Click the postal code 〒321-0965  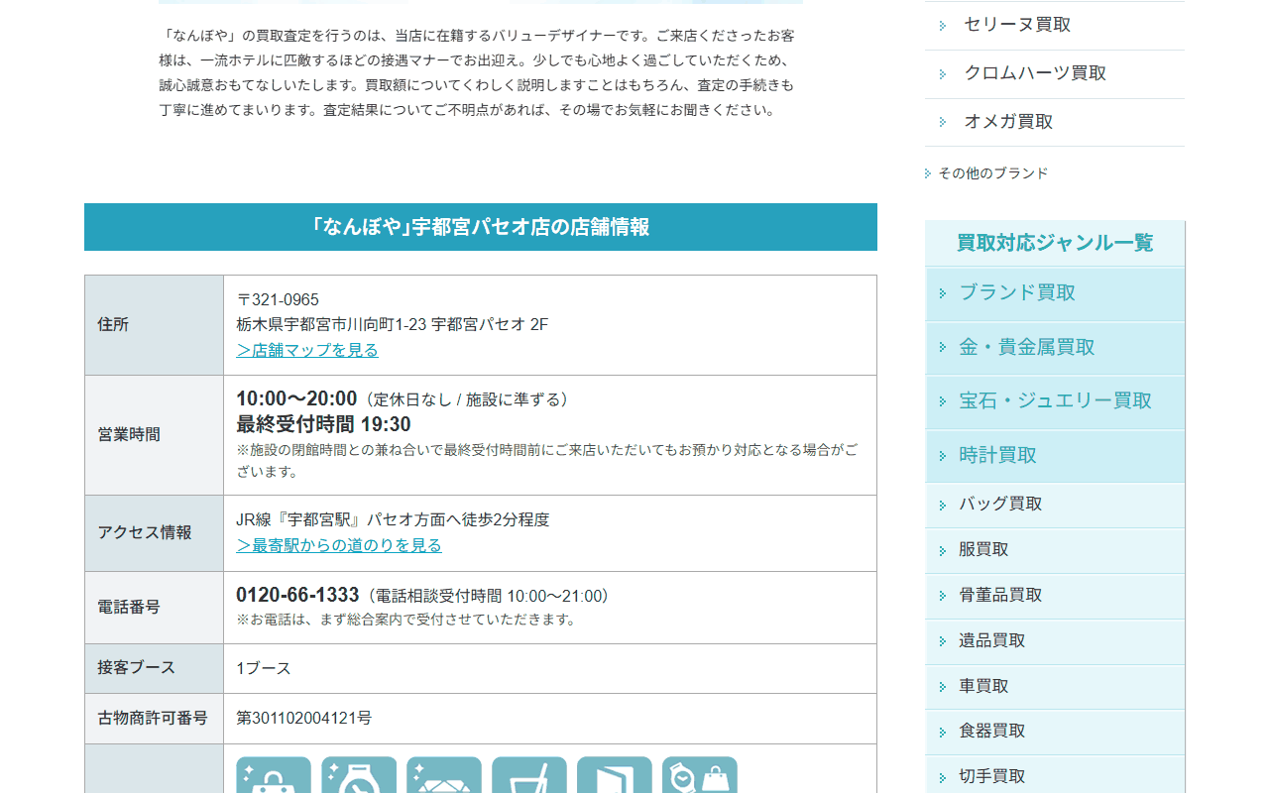[x=278, y=299]
